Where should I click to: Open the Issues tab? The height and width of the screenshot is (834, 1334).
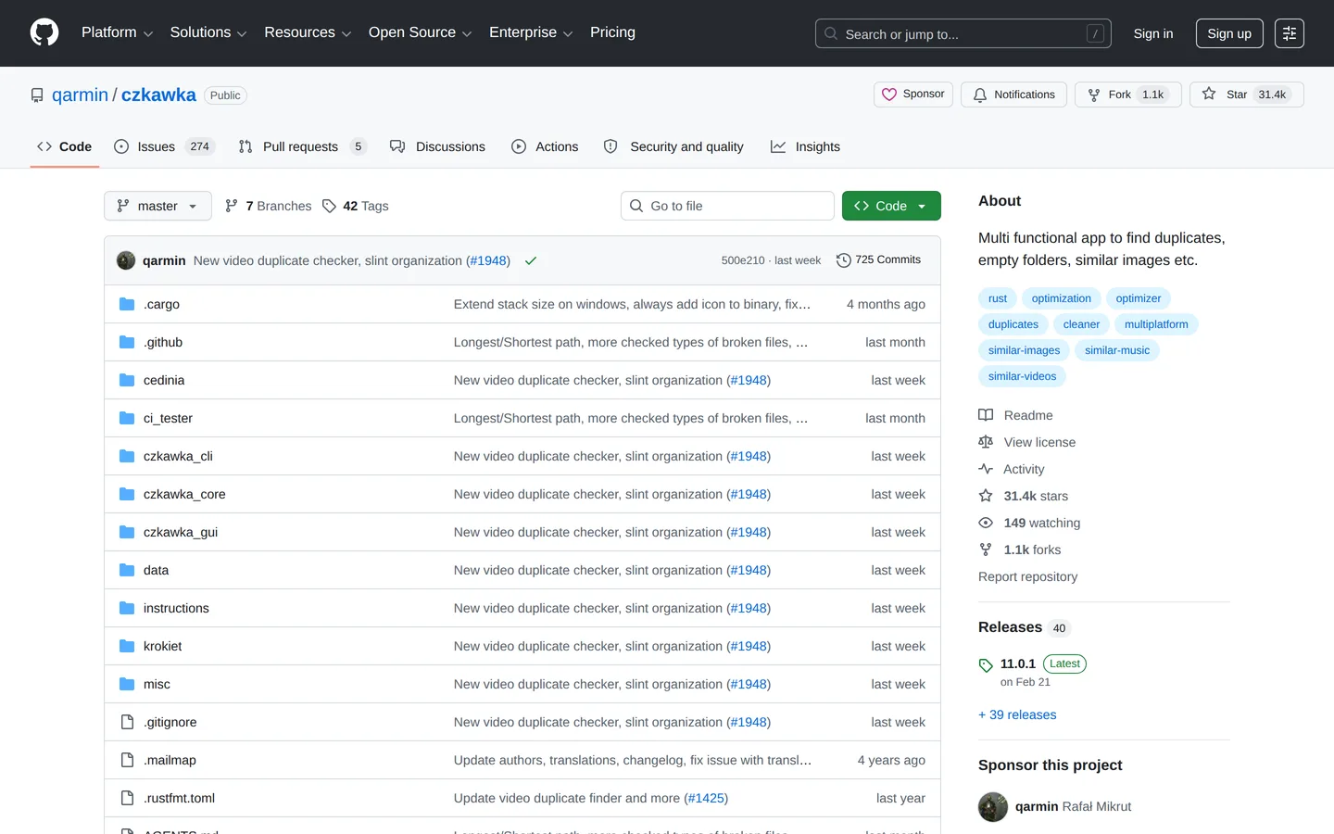(x=164, y=146)
